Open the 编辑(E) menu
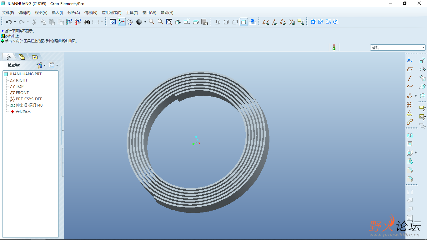427x240 pixels. coord(24,13)
